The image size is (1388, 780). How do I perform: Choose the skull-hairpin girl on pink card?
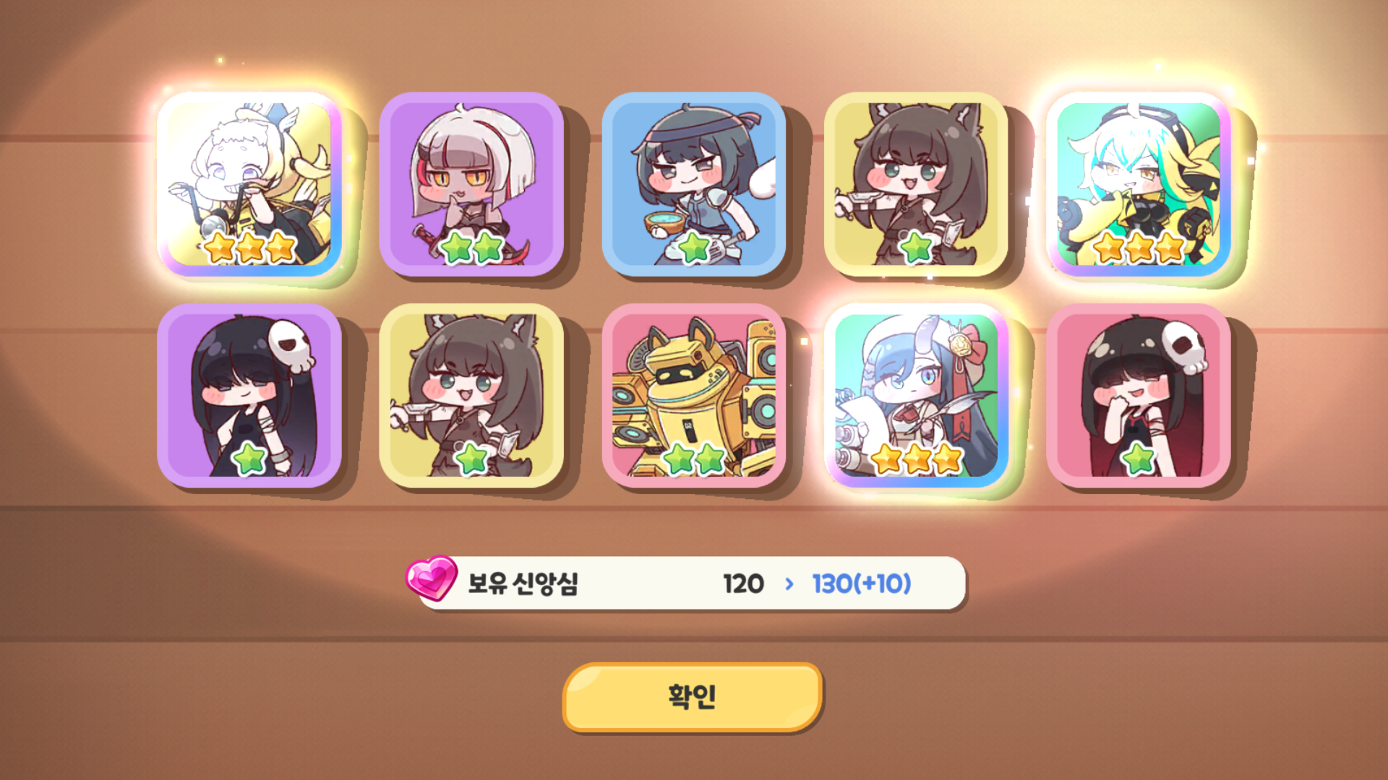pos(1139,396)
